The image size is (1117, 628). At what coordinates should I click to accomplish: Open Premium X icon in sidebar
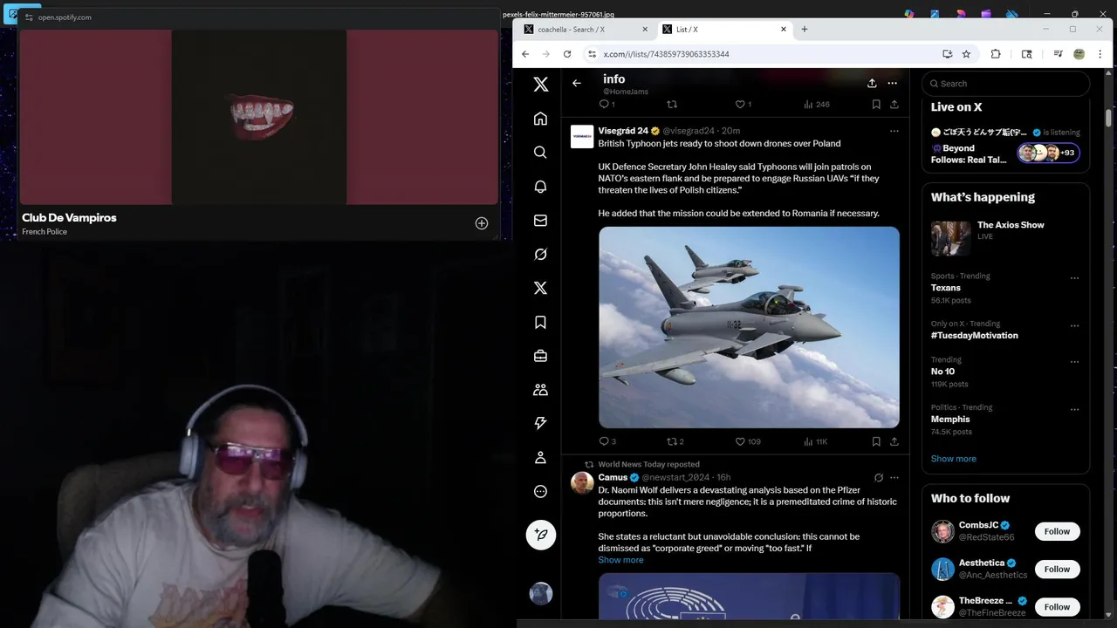click(540, 288)
